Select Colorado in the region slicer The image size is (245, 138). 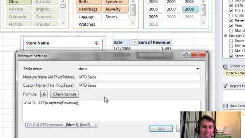(x=19, y=17)
